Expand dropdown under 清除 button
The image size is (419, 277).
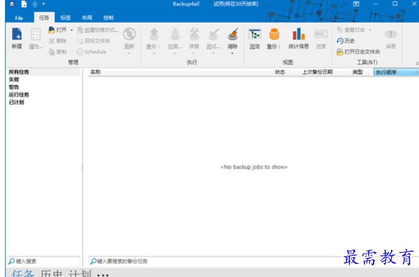click(232, 53)
